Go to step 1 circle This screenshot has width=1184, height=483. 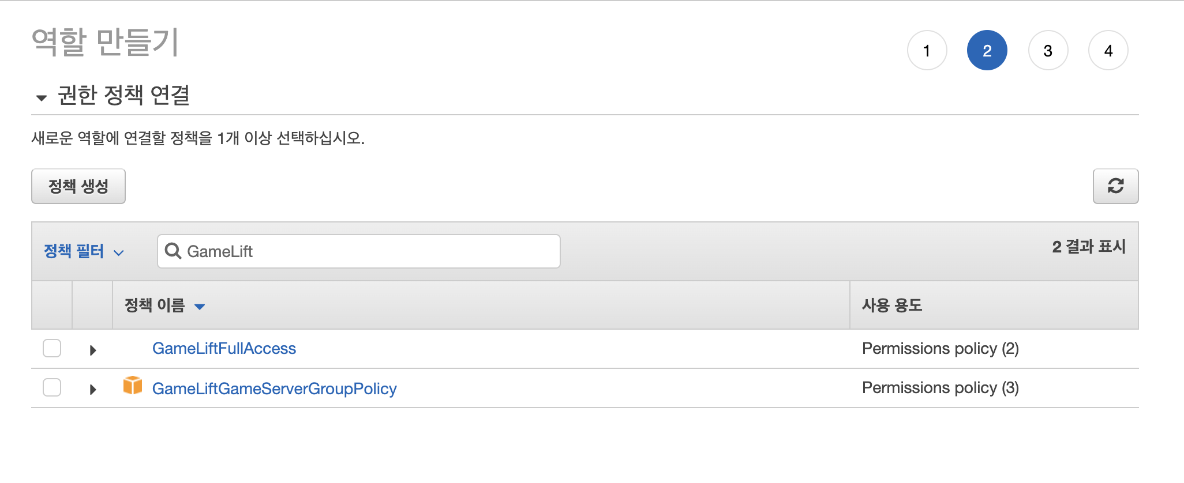click(927, 50)
